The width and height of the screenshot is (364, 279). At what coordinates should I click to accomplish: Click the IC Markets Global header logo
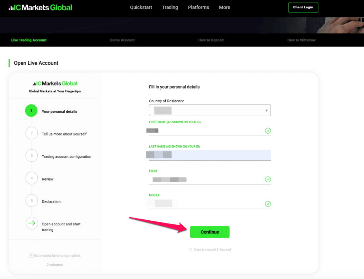(x=41, y=7)
